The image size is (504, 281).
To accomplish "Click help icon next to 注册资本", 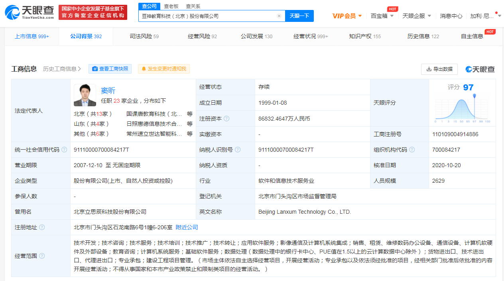I will pos(226,119).
